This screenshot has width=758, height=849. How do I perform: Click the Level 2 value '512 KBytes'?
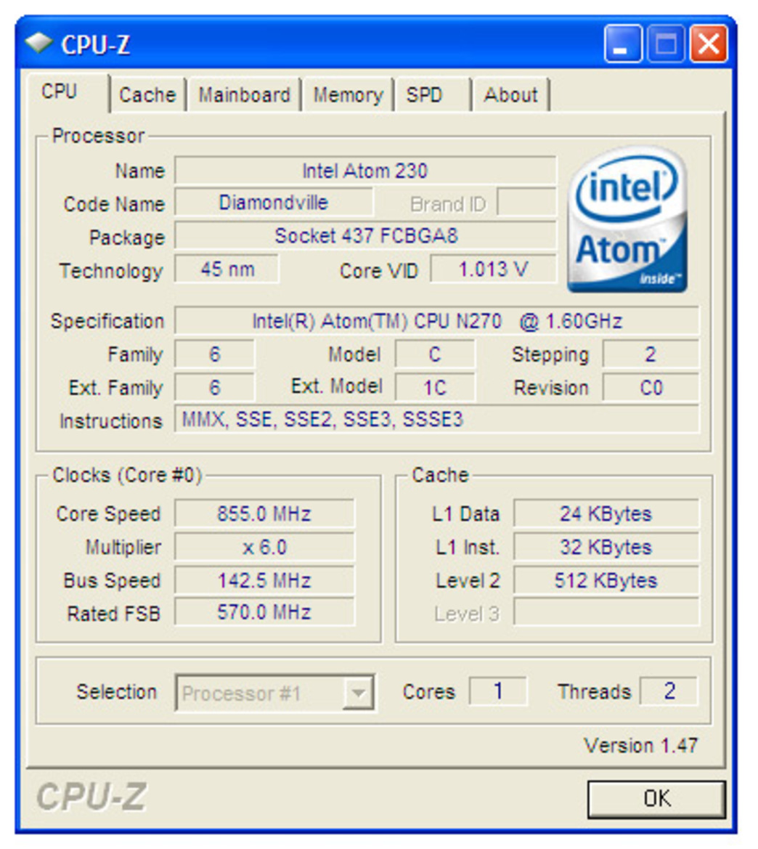(x=606, y=580)
